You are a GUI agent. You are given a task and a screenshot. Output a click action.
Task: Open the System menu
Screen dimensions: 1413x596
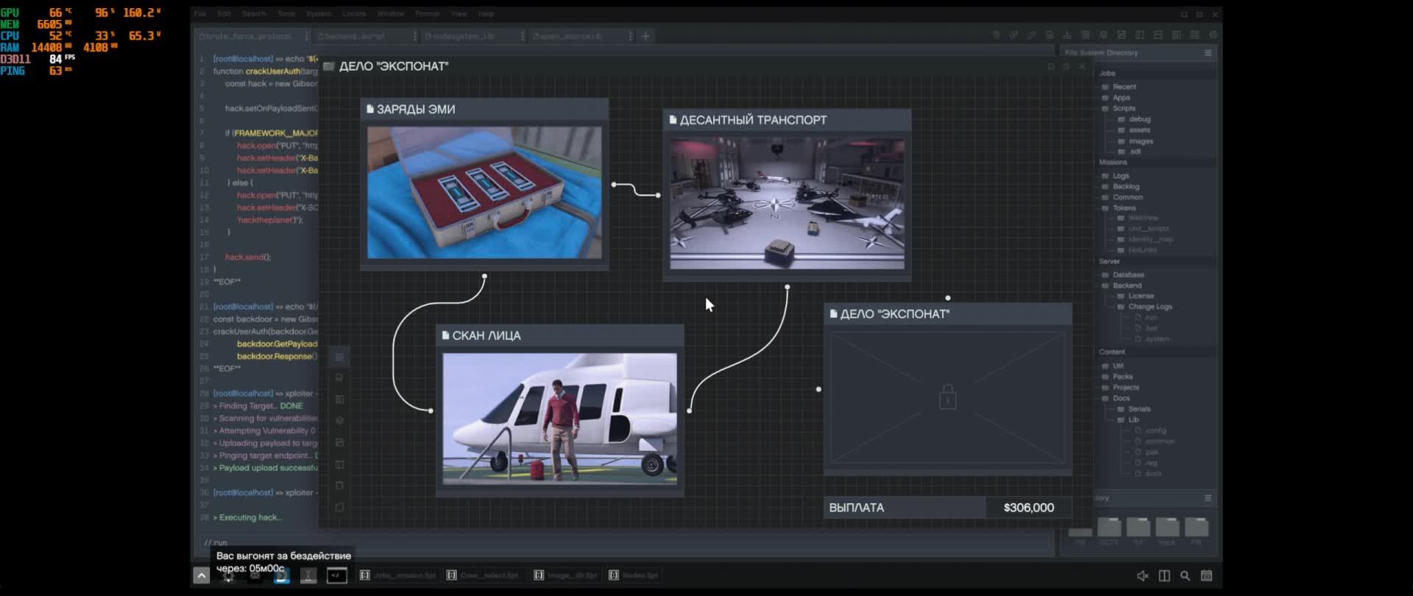point(319,14)
